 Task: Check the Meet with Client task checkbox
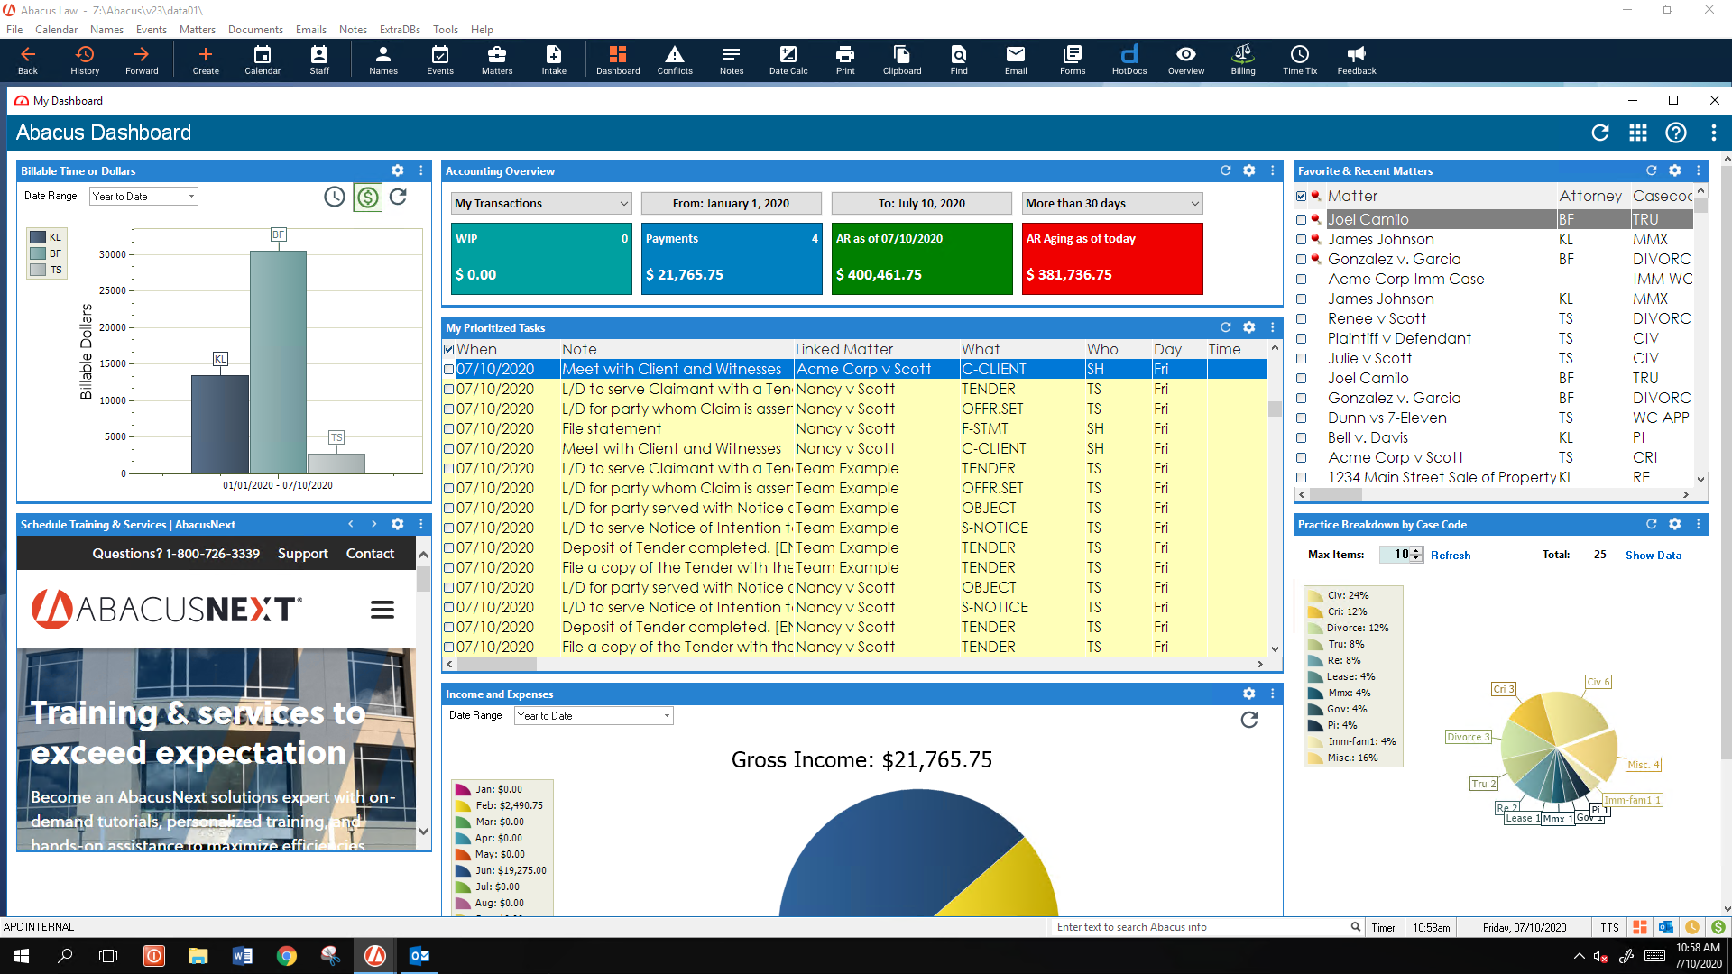(x=449, y=370)
